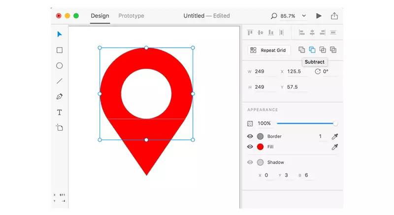Toggle Shadow visibility eye icon
Viewport: 394px width, 215px height.
[x=250, y=162]
